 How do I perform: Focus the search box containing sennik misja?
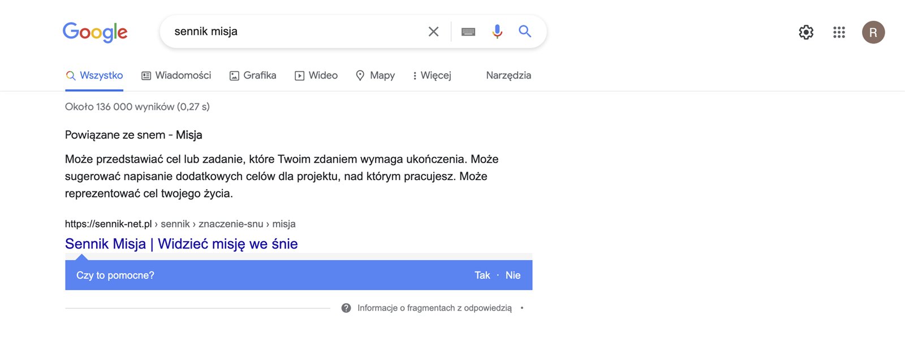[294, 32]
